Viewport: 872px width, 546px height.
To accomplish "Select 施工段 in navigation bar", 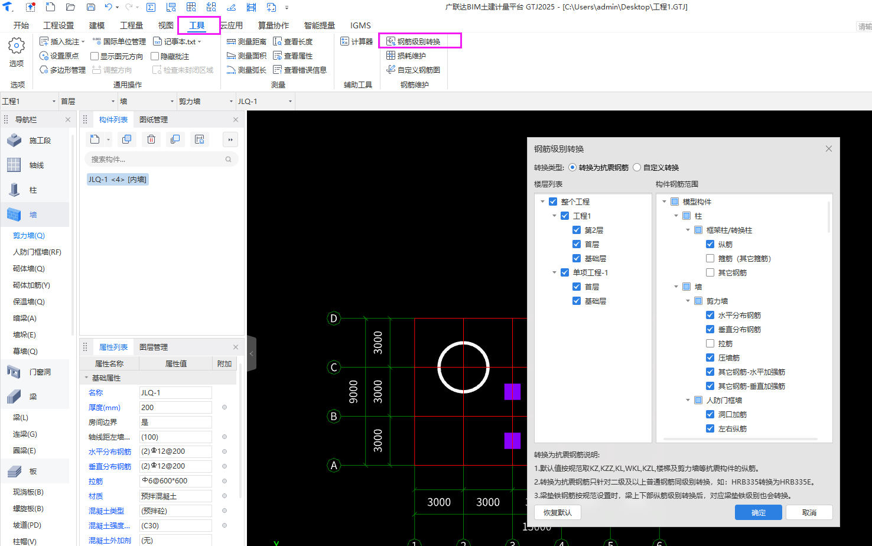I will pyautogui.click(x=35, y=140).
